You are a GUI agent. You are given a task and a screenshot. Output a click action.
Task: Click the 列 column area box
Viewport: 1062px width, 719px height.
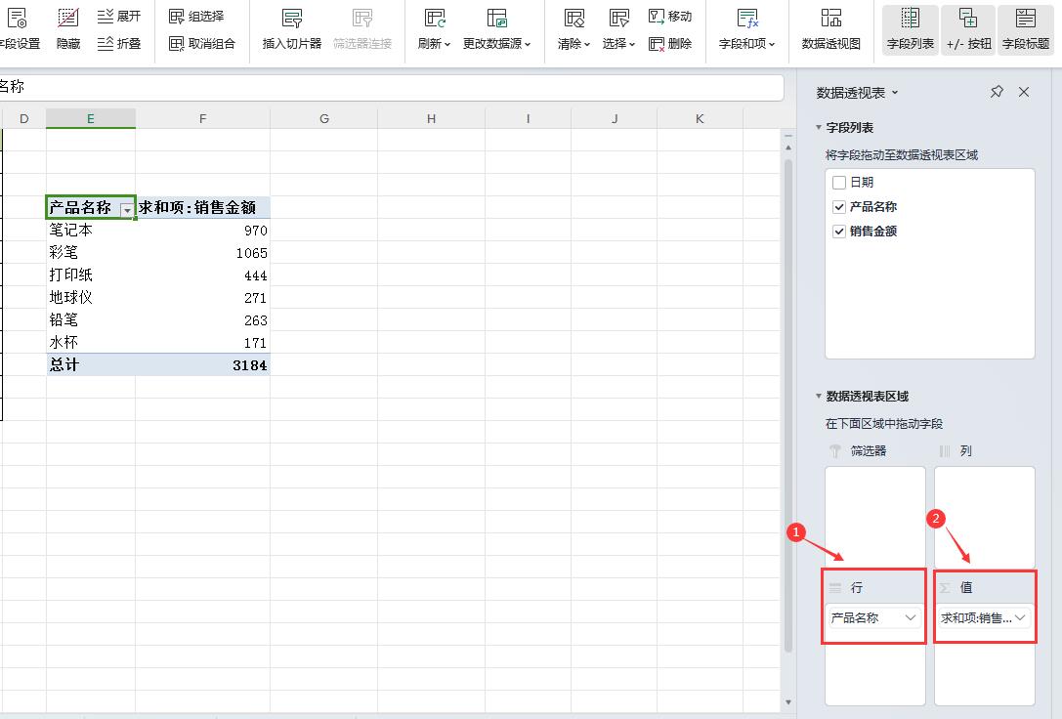point(985,517)
